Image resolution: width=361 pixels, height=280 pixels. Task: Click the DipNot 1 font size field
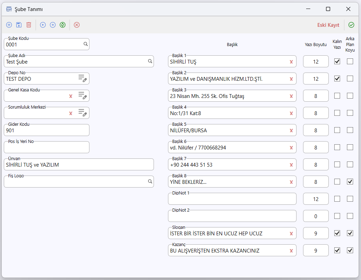(x=316, y=199)
